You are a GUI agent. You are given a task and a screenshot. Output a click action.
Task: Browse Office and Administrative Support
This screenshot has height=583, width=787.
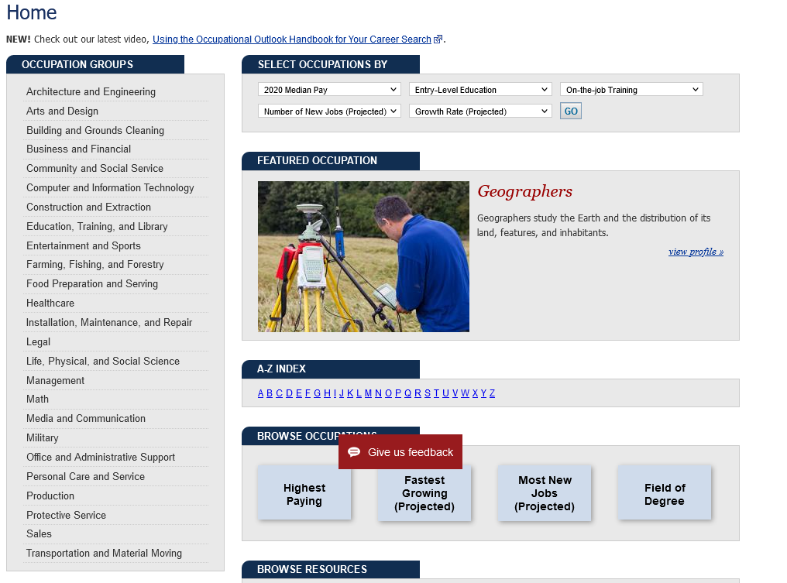tap(101, 457)
